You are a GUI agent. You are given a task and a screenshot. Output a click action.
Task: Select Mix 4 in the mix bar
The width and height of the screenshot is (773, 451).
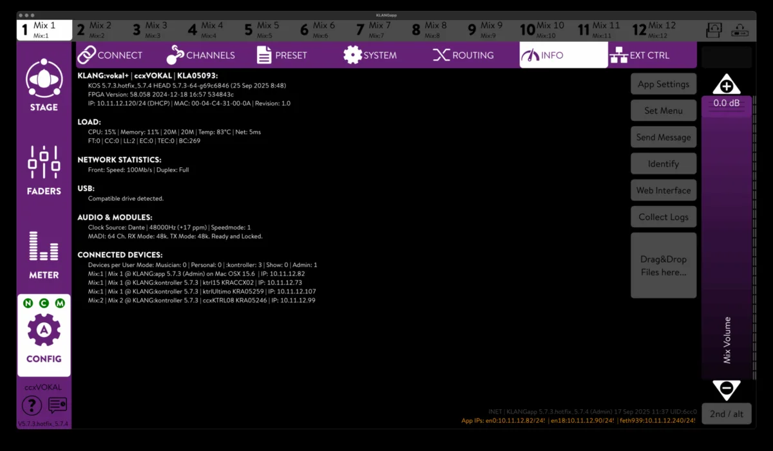coord(213,30)
